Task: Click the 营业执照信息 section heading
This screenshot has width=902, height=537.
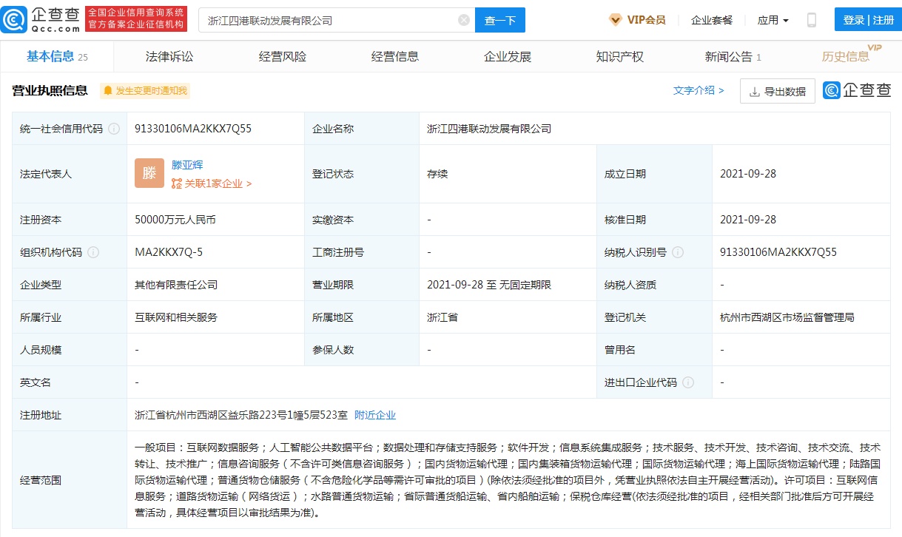Action: (50, 91)
